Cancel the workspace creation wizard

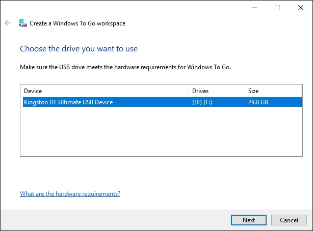click(x=289, y=220)
